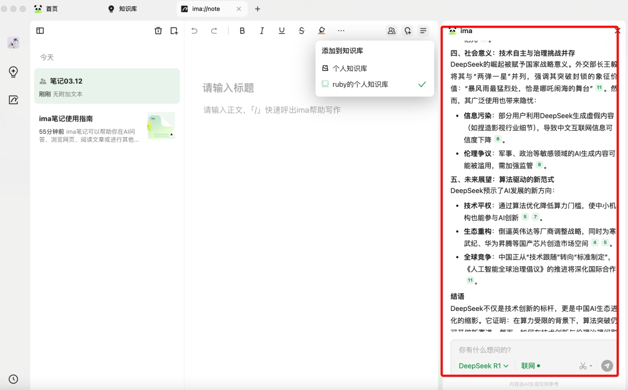The height and width of the screenshot is (390, 628).
Task: Toggle underline formatting
Action: pos(281,31)
